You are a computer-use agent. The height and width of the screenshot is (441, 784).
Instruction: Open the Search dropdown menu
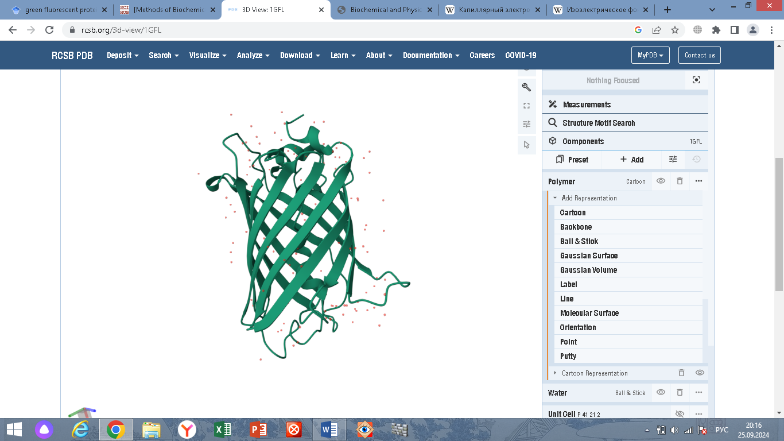[x=164, y=55]
